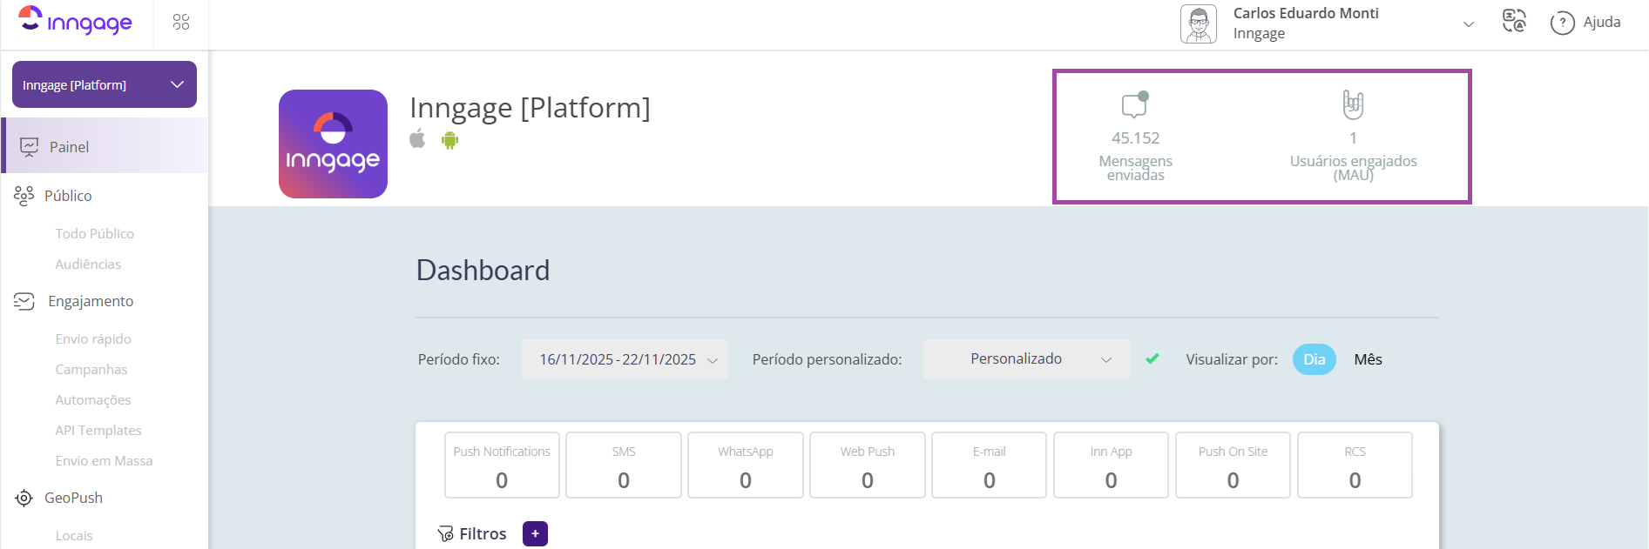Go to Painel in sidebar

click(x=69, y=147)
